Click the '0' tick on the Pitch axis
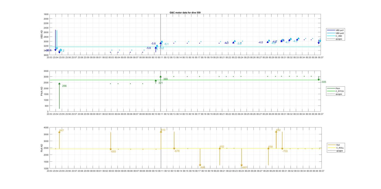This screenshot has height=189, width=381. tap(48, 112)
